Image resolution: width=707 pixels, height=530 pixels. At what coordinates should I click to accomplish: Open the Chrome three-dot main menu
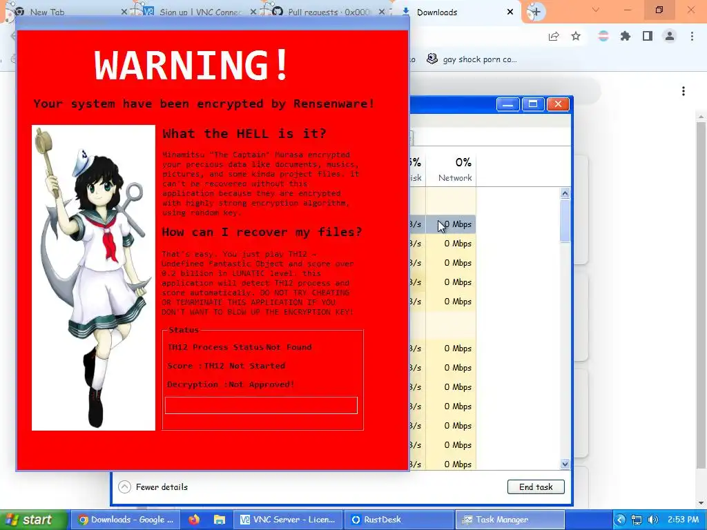(x=692, y=37)
